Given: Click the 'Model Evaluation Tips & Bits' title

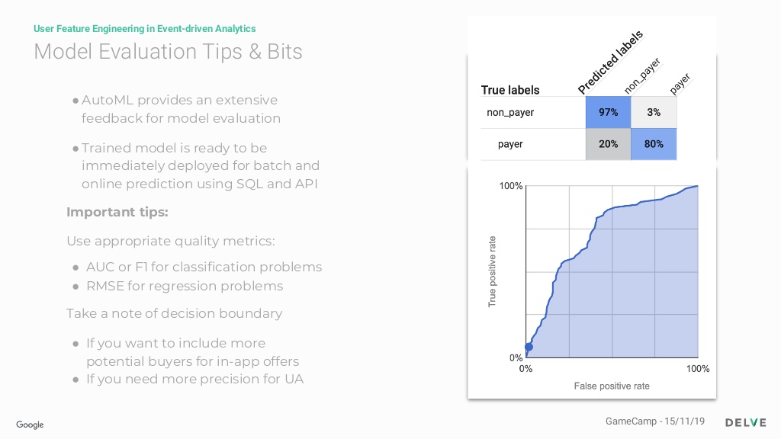Looking at the screenshot, I should [168, 52].
